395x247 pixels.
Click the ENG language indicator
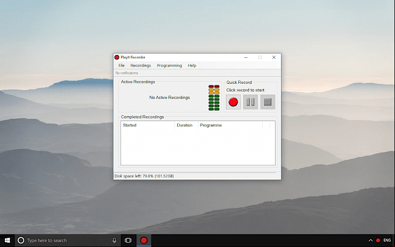(387, 241)
